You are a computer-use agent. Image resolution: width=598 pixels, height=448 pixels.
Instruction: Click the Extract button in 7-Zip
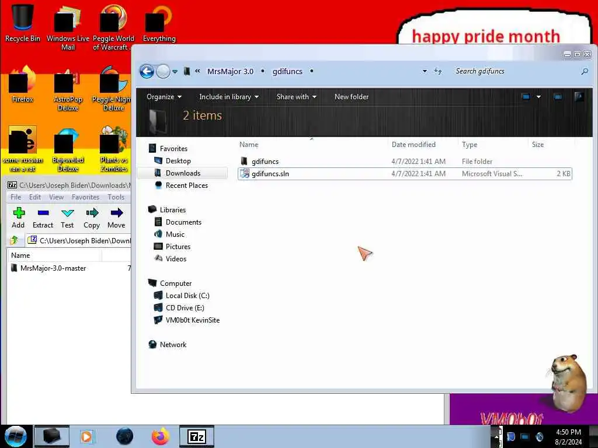click(43, 218)
